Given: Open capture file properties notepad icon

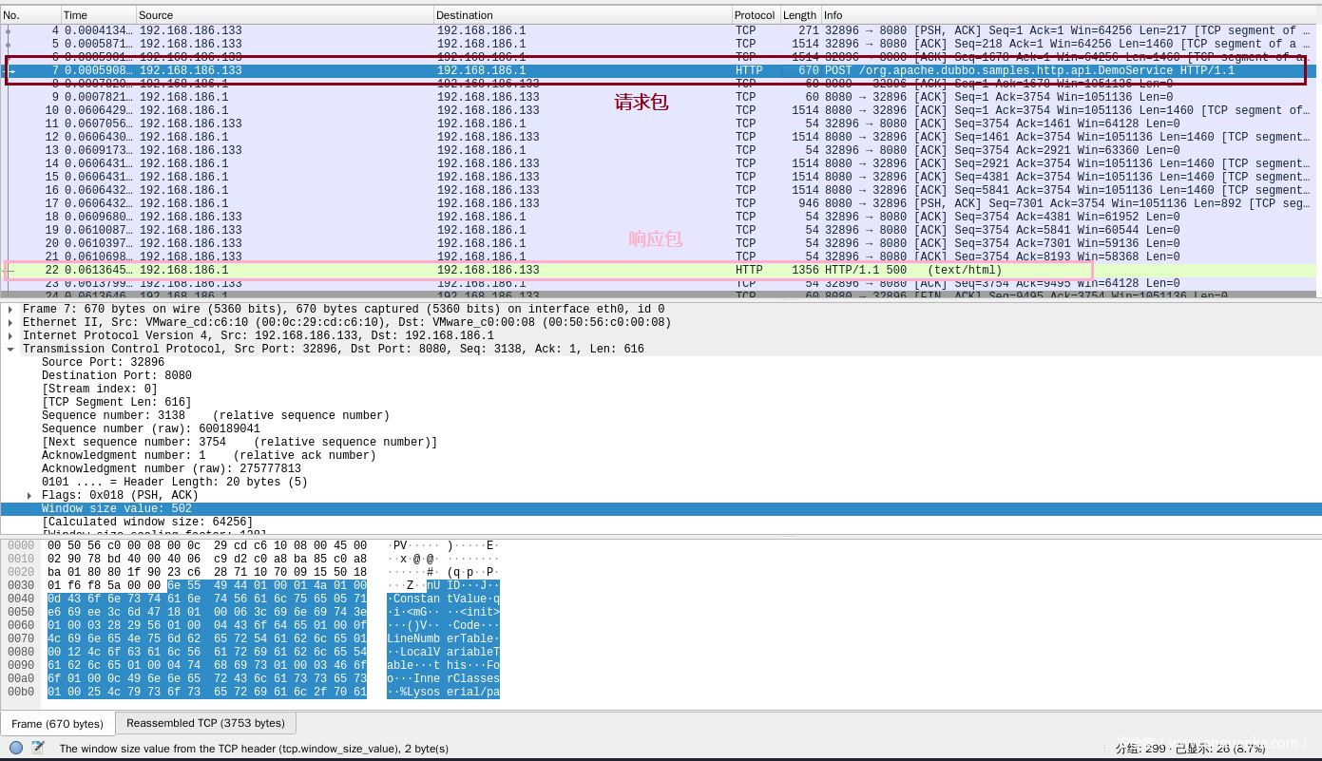Looking at the screenshot, I should pyautogui.click(x=38, y=748).
